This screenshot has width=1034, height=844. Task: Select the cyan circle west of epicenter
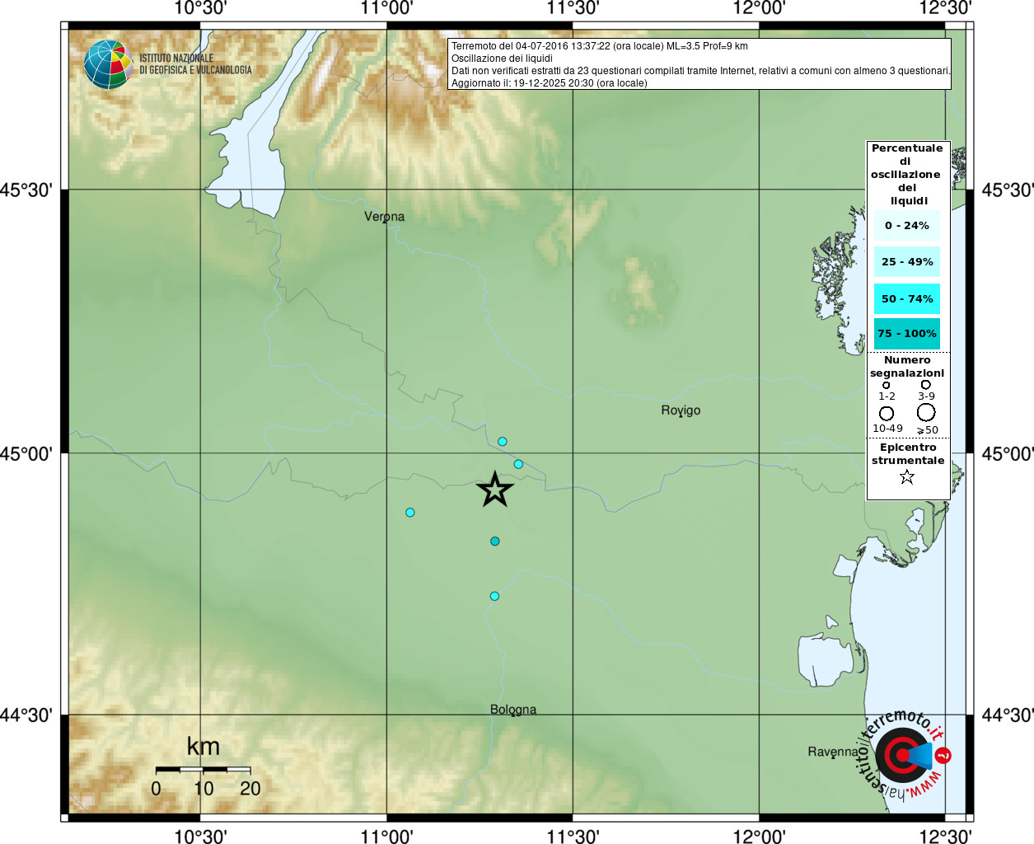click(410, 513)
